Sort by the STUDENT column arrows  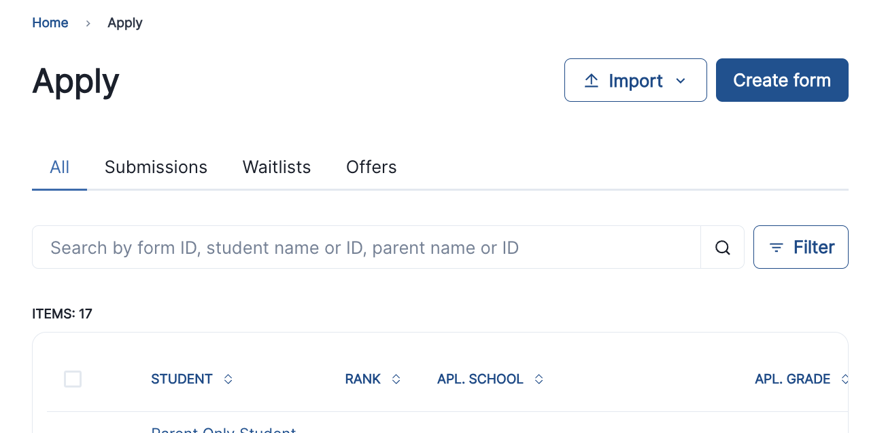[228, 379]
